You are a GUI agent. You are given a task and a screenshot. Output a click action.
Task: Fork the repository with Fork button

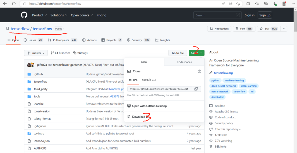coord(244,29)
